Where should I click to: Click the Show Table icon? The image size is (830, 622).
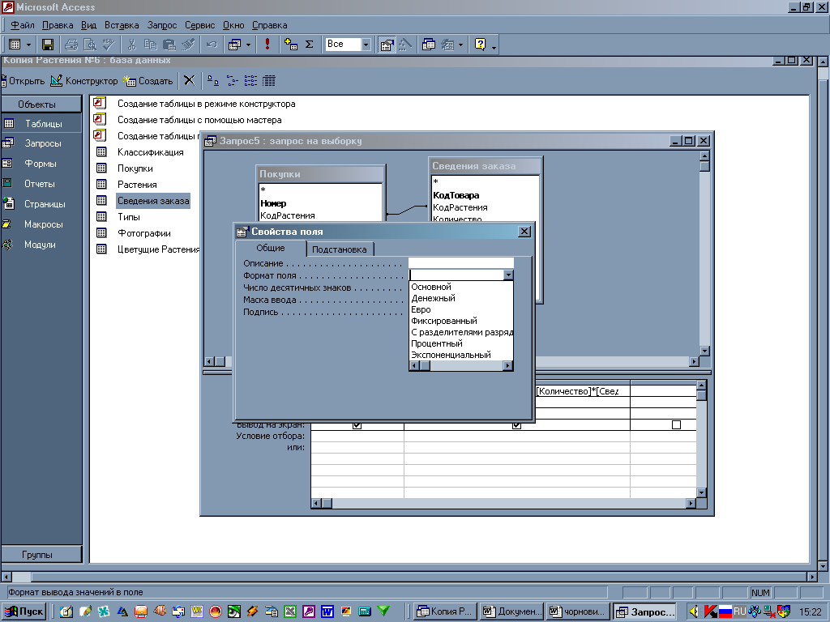pos(291,45)
